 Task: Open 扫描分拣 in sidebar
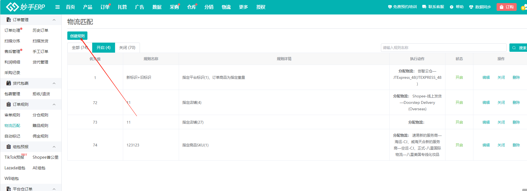[x=12, y=41]
